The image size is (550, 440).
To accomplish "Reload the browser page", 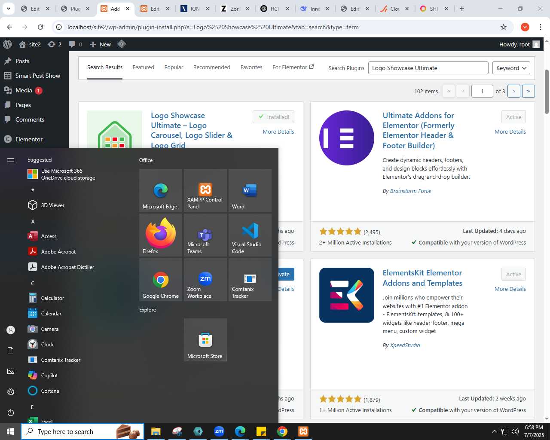I will click(40, 27).
